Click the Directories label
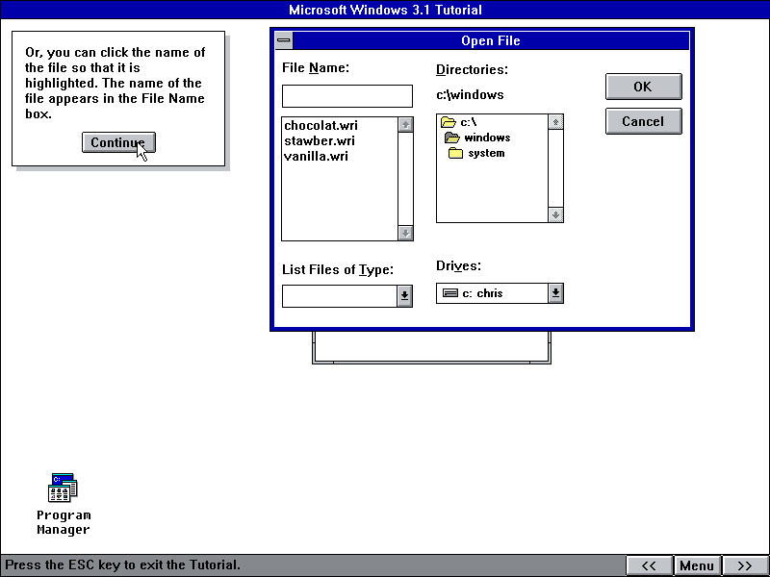Screen dimensions: 770x577 [472, 69]
